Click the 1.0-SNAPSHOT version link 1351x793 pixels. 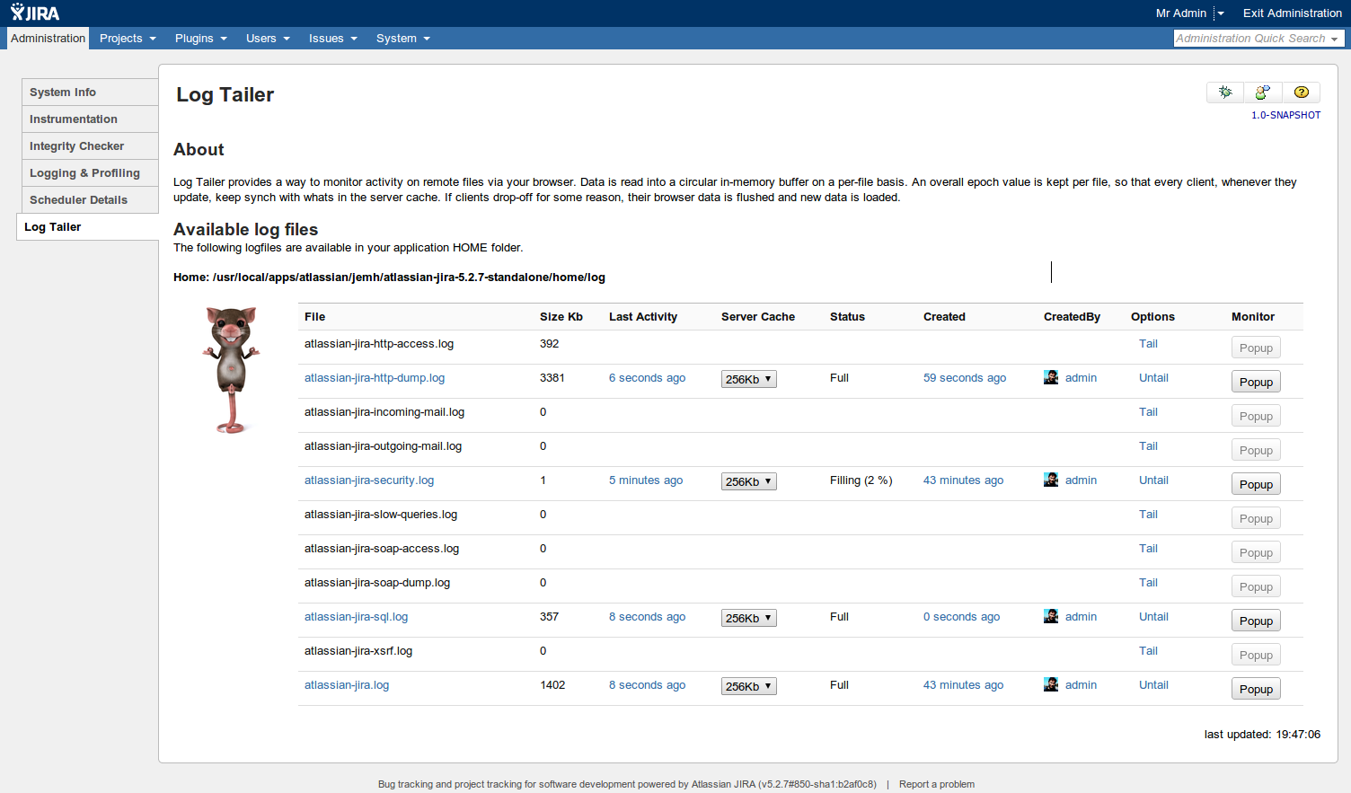click(1285, 115)
